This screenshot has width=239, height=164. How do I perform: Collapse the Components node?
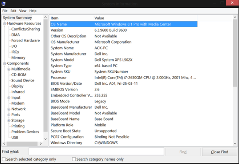tap(5, 63)
